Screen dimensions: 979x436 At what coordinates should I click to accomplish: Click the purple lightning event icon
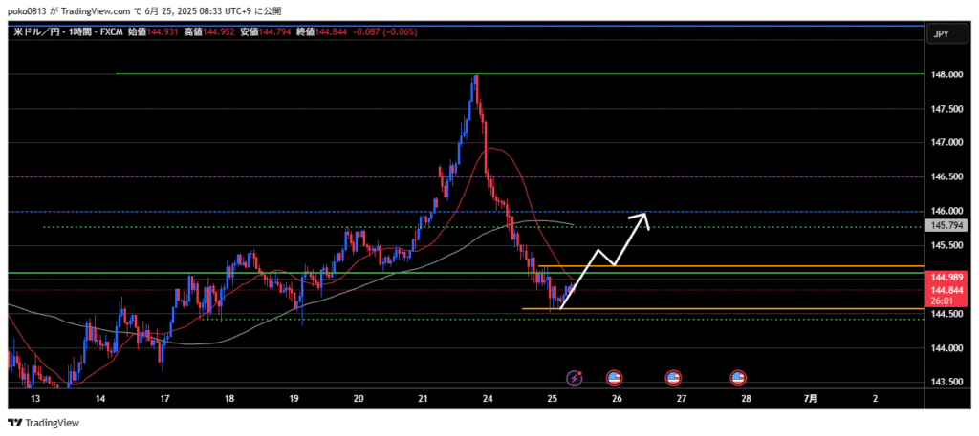point(575,378)
